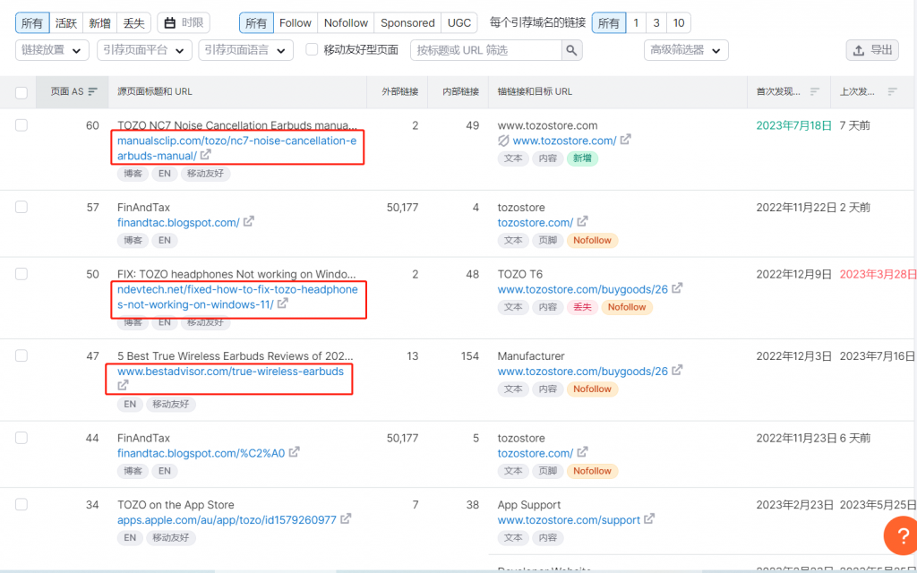Click the sort icon in 页面 AS header
Image resolution: width=917 pixels, height=573 pixels.
tap(92, 91)
